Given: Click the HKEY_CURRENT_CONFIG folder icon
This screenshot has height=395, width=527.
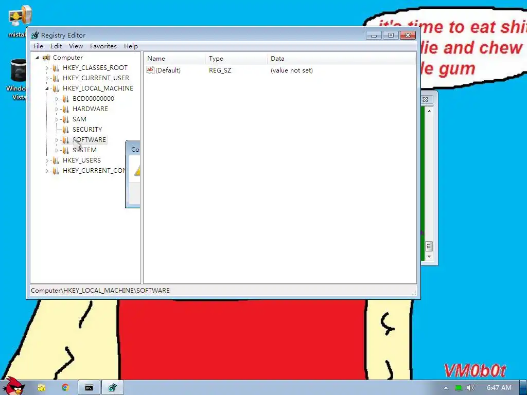Looking at the screenshot, I should pyautogui.click(x=56, y=171).
